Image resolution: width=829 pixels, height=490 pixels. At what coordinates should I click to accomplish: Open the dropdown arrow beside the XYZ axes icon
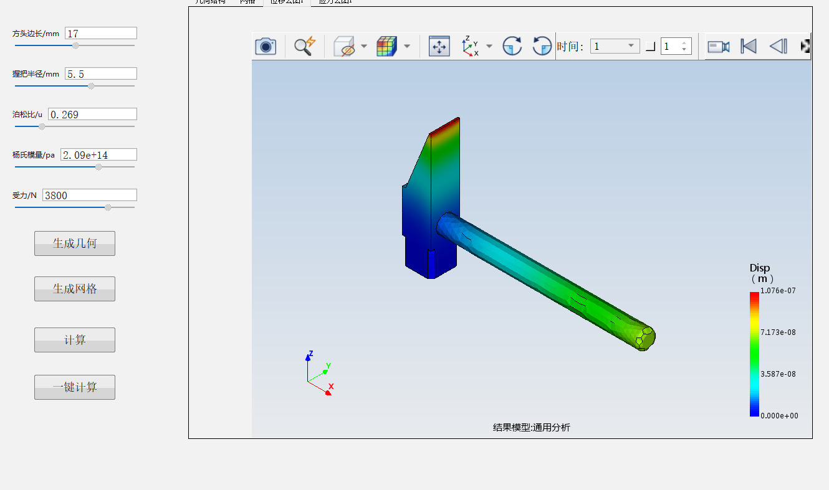click(x=489, y=46)
